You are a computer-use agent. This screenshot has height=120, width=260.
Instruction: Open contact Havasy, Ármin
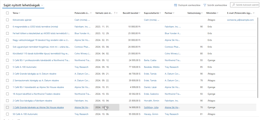[151, 114]
